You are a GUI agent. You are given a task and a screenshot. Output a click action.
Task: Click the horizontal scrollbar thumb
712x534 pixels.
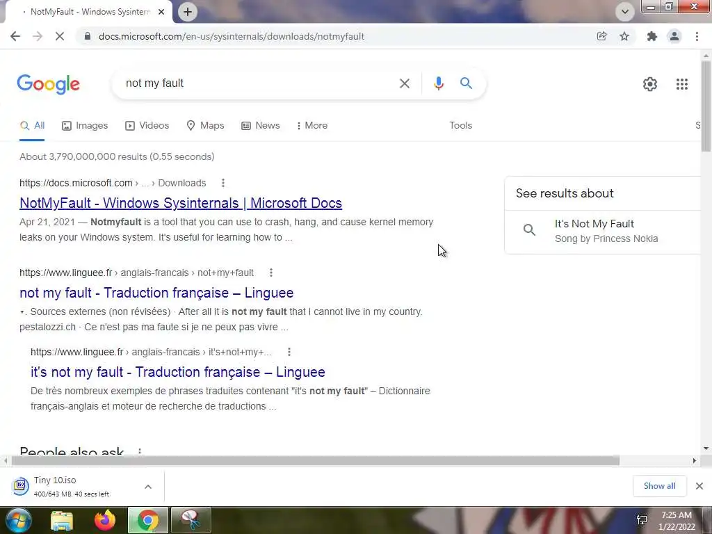click(x=316, y=461)
